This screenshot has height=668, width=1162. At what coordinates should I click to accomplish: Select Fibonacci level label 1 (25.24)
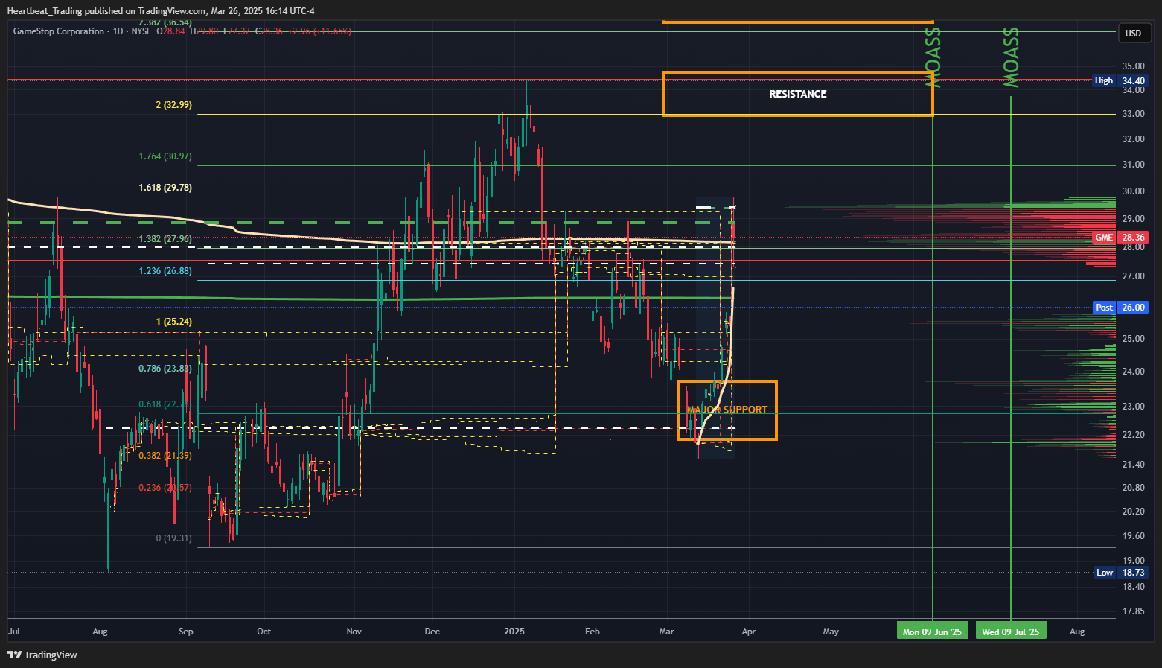[x=173, y=322]
